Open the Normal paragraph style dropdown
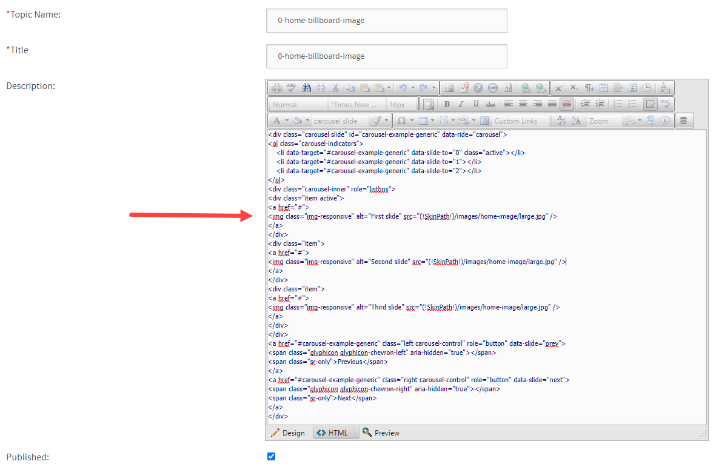 pos(298,104)
